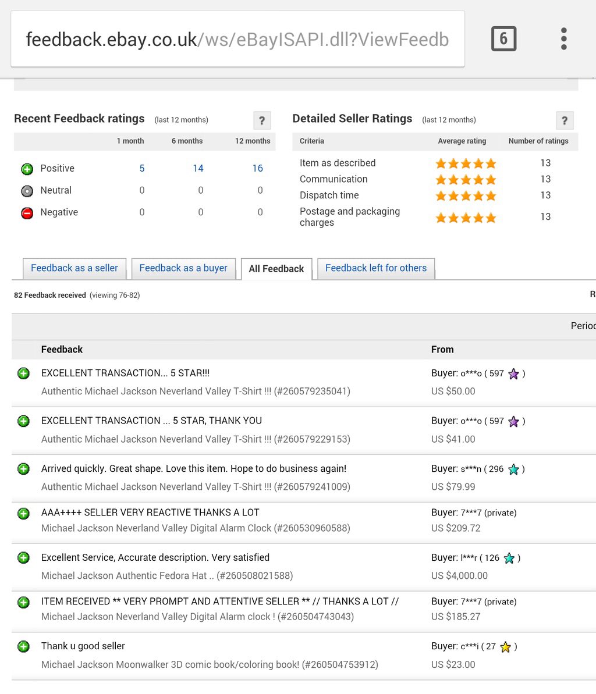Click the star rating for Communication
596x694 pixels.
pos(466,179)
